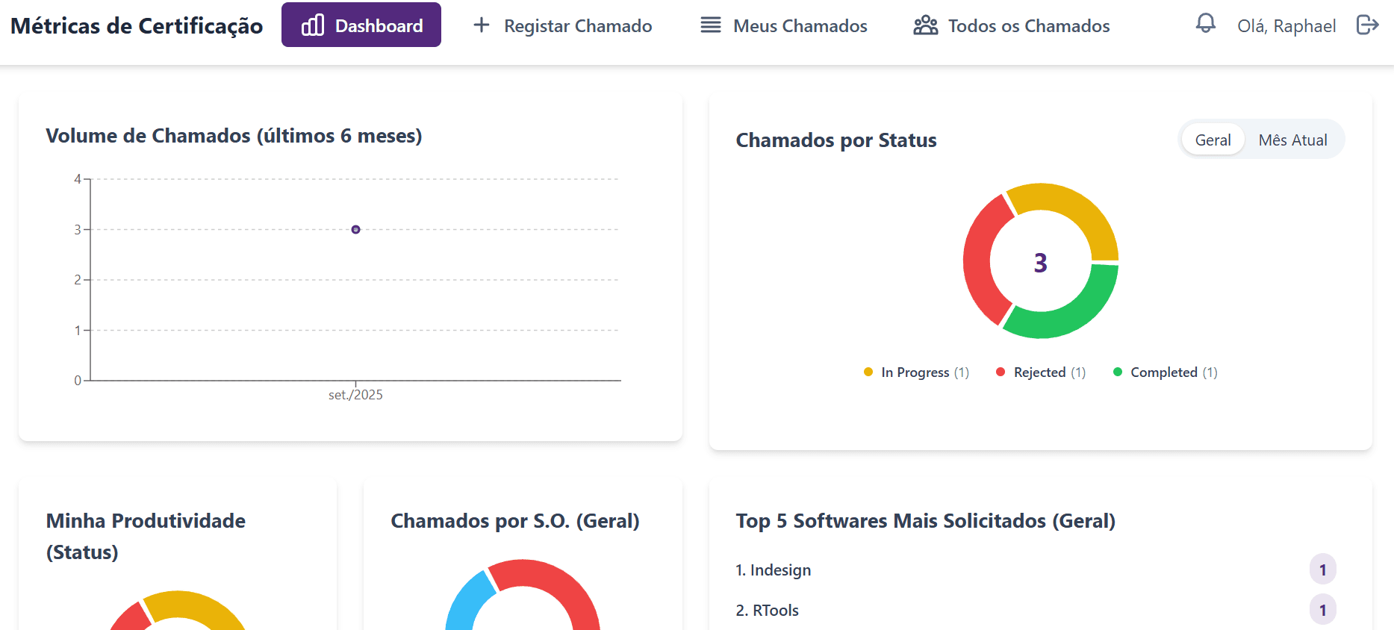The width and height of the screenshot is (1394, 630).
Task: Select the Geral status filter
Action: 1213,140
